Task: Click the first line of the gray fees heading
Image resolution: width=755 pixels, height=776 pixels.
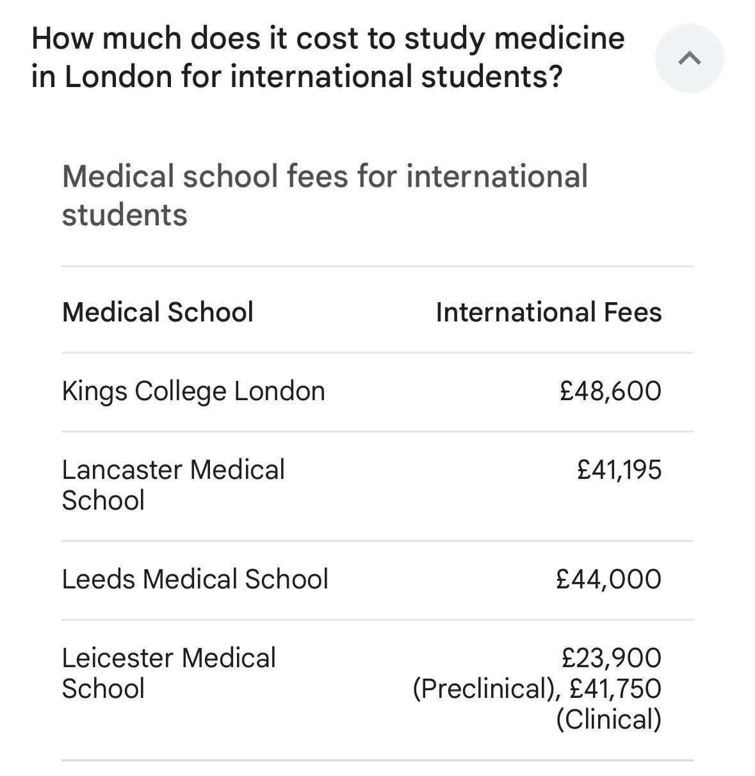Action: [325, 177]
